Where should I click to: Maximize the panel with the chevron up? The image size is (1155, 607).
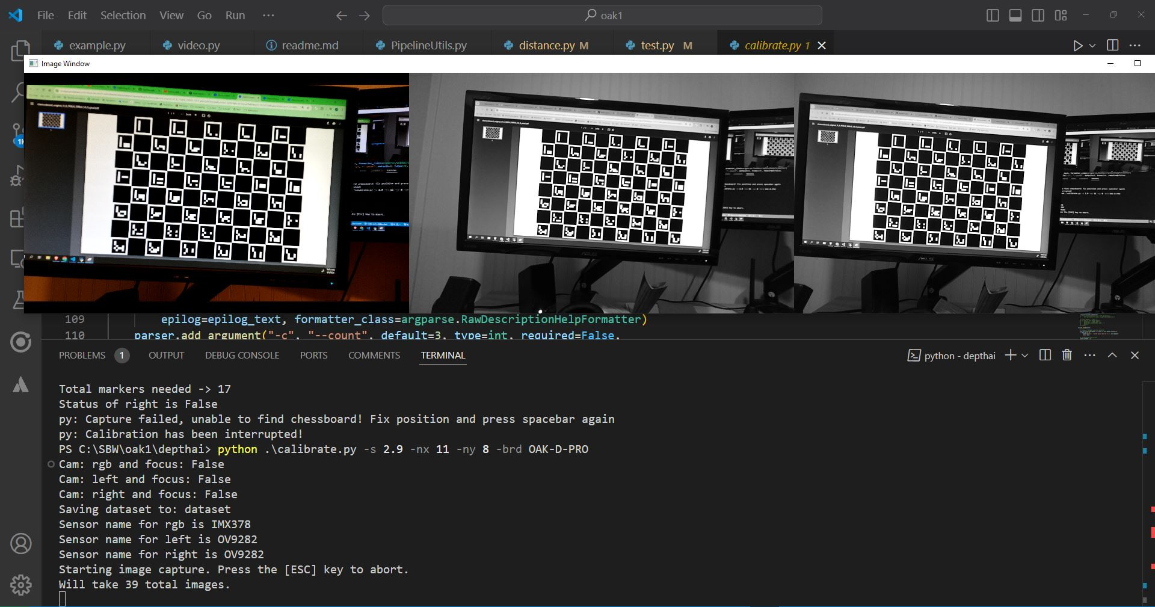1112,356
